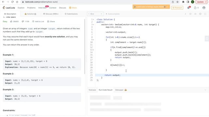
Task: Click the 'Example 1:' heading
Action: 8,55
